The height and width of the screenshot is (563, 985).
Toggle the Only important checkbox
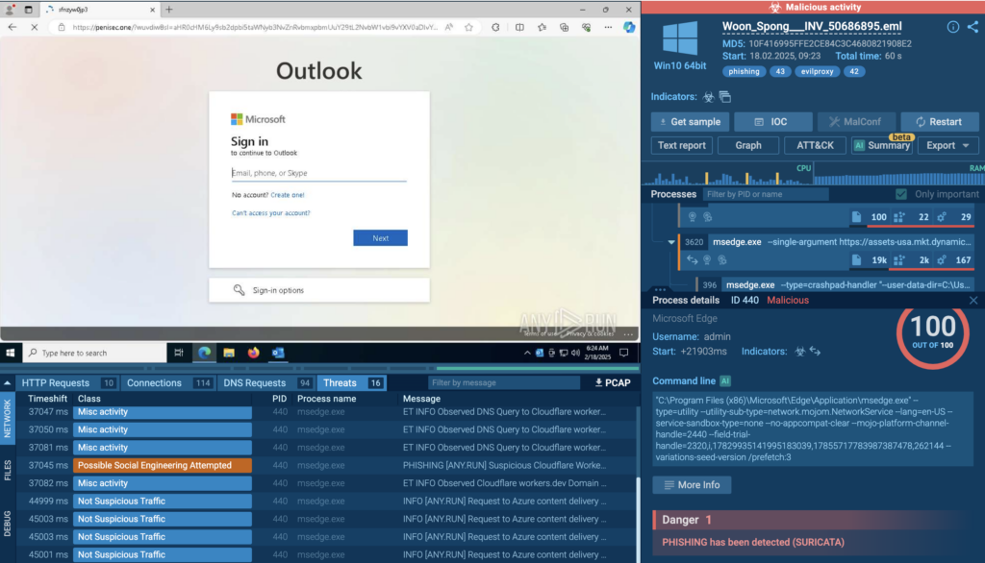pyautogui.click(x=900, y=194)
